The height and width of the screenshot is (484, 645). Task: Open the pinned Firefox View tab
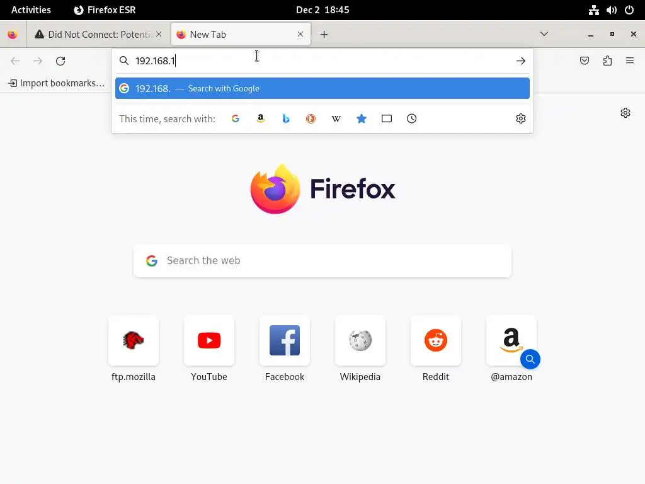(13, 35)
